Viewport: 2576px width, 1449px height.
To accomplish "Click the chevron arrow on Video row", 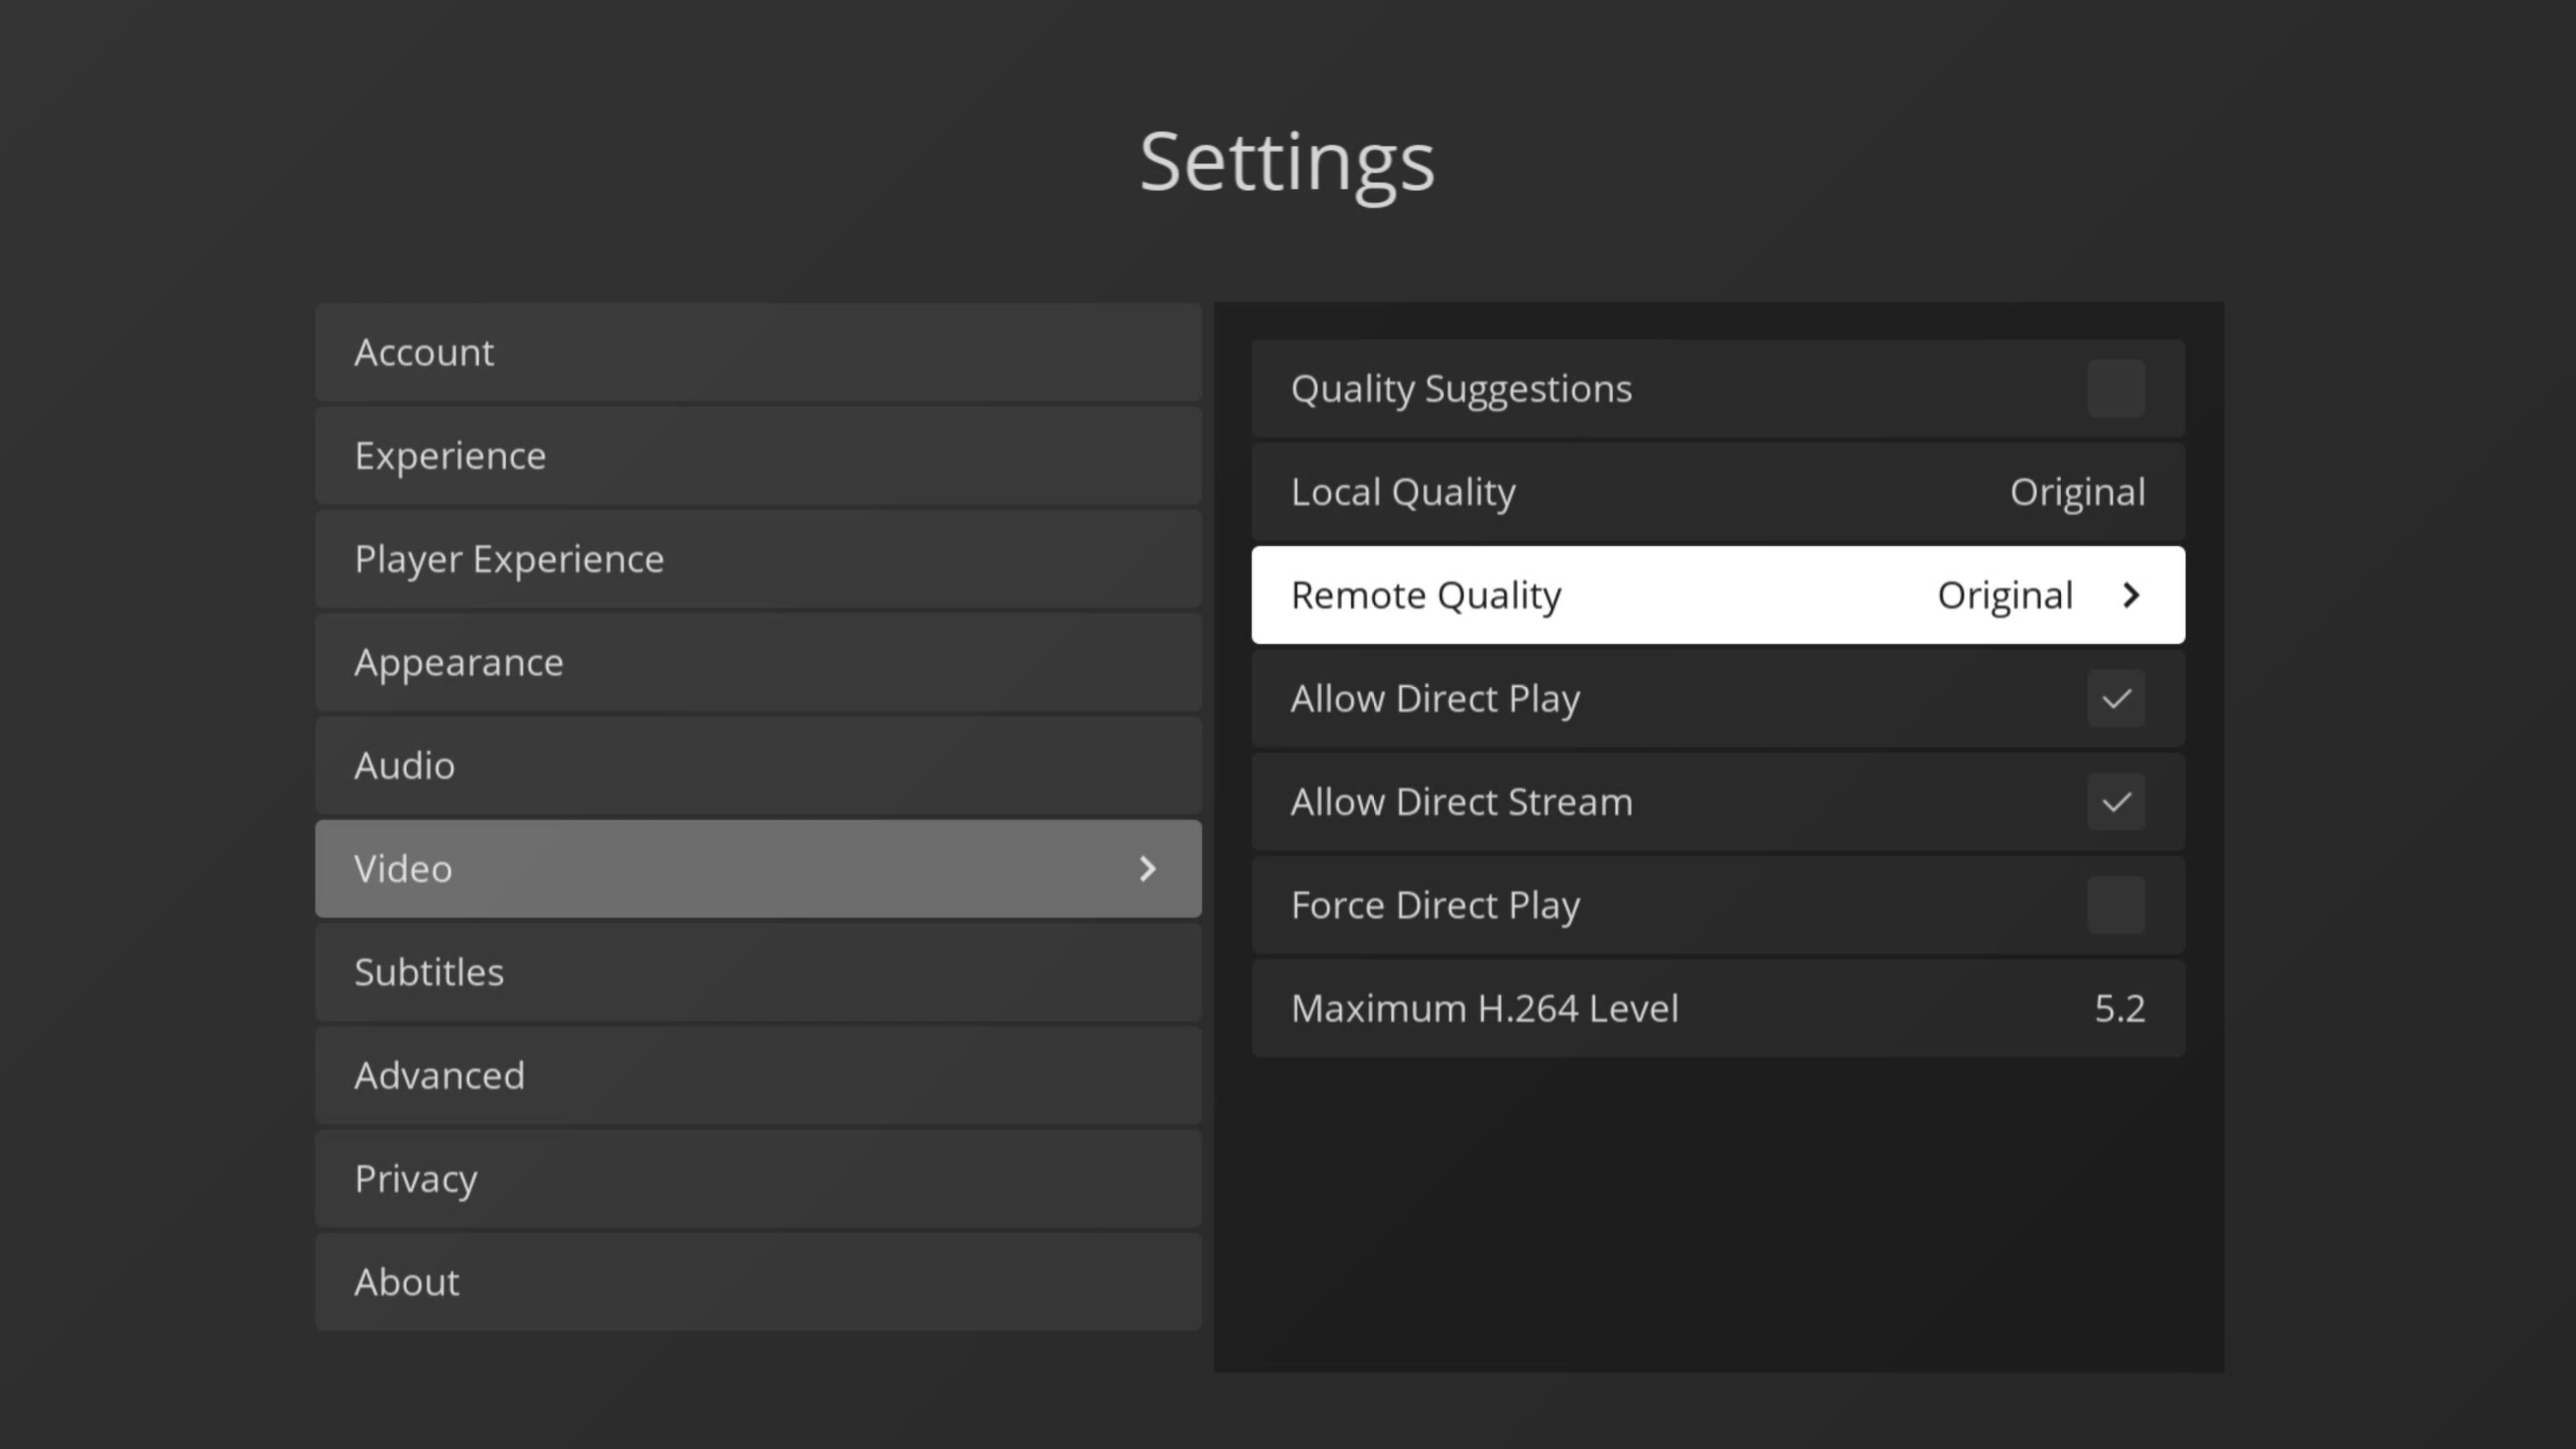I will [1148, 869].
